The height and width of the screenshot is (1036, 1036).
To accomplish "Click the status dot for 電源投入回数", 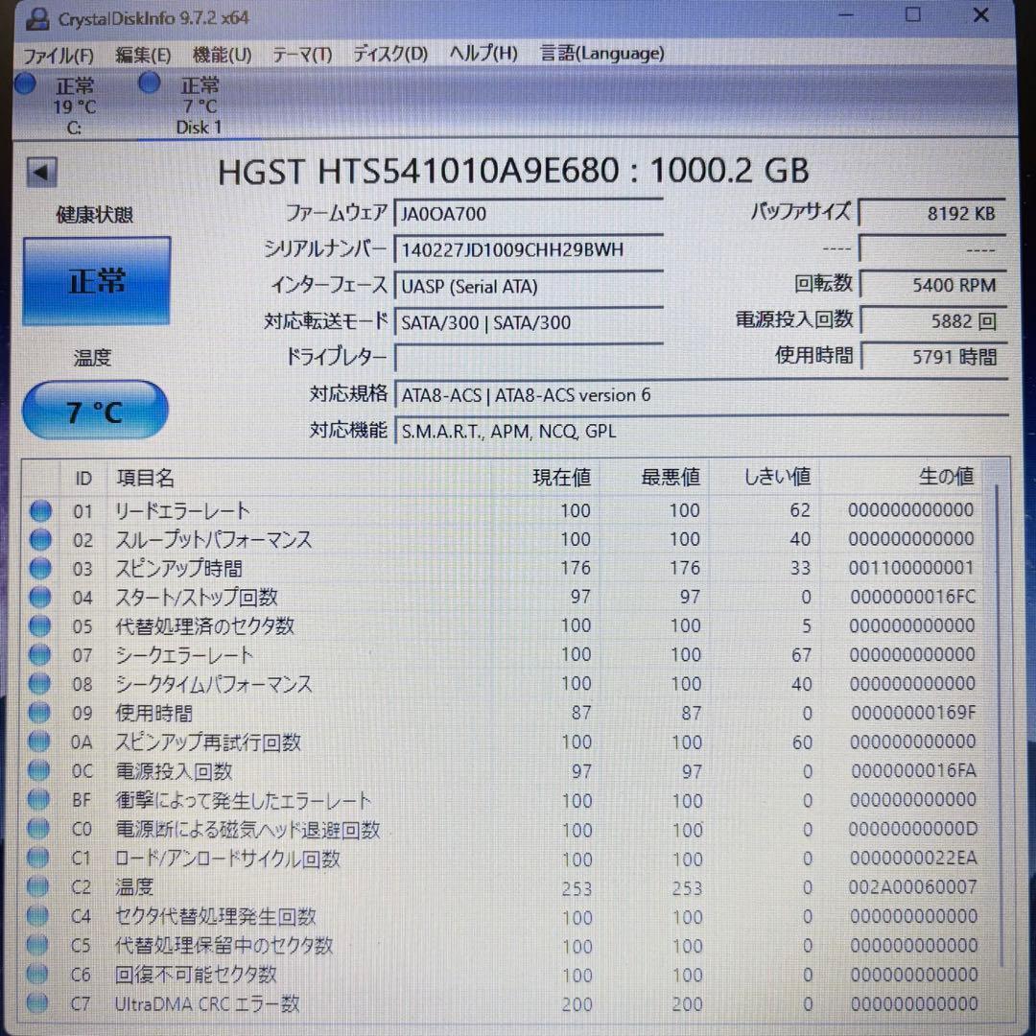I will (40, 771).
